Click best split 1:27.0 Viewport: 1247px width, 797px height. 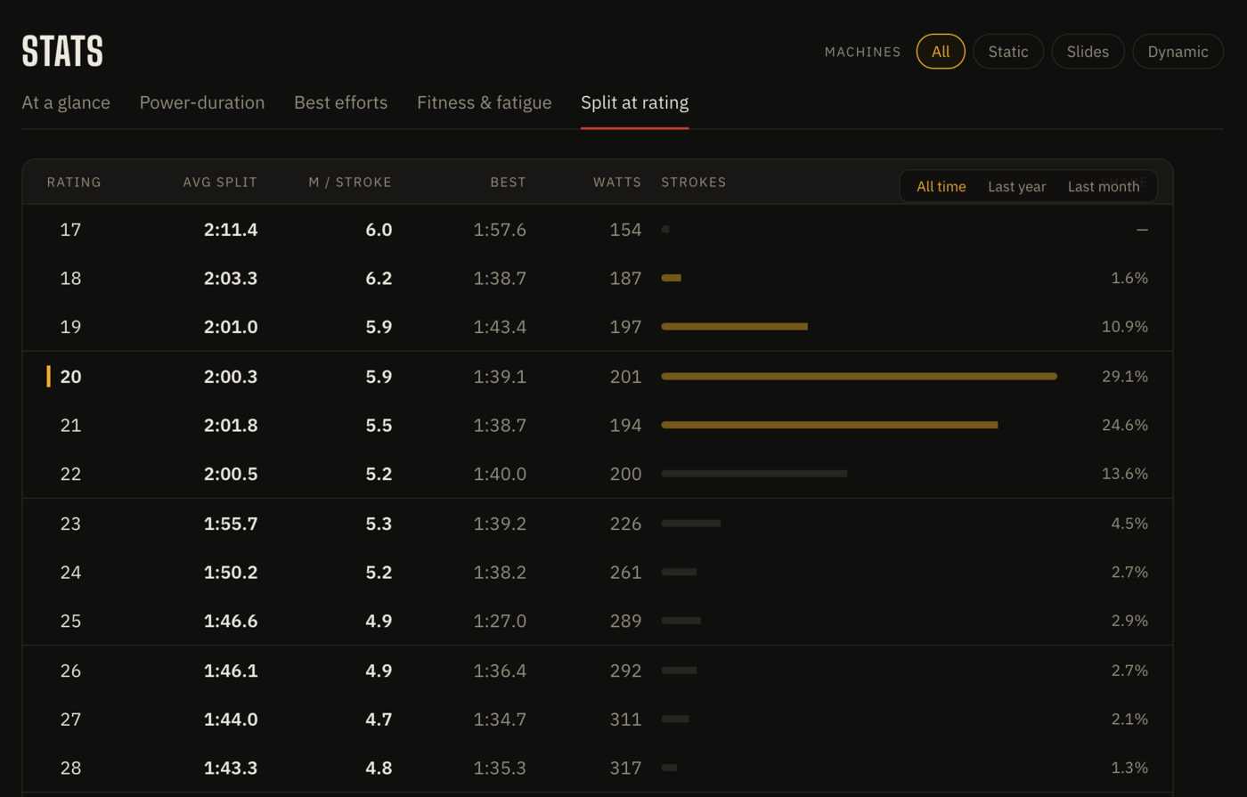pos(500,621)
